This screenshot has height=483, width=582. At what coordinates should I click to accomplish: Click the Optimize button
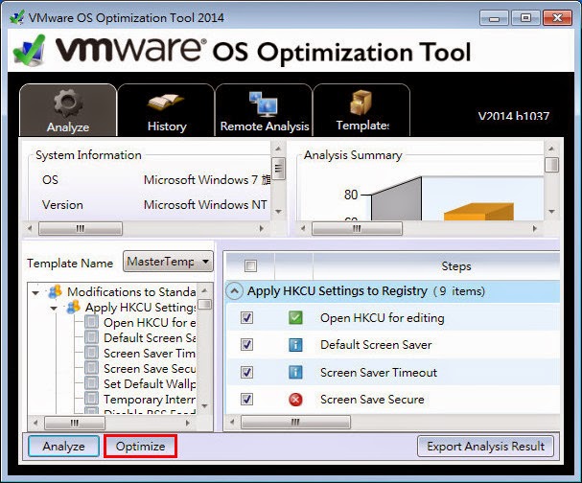click(x=140, y=446)
